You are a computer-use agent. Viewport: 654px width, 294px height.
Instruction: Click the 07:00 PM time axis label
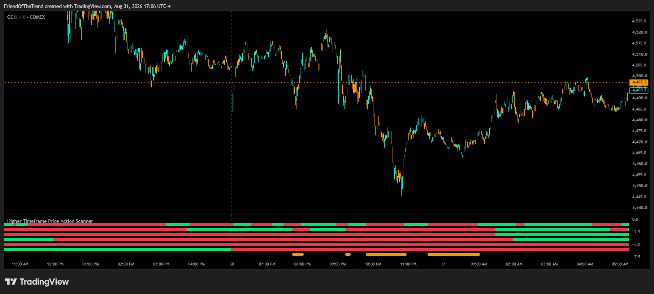click(267, 264)
